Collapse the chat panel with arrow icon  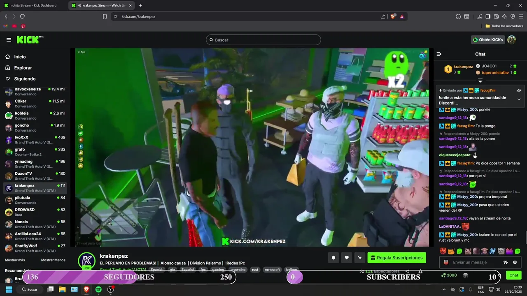click(x=439, y=54)
